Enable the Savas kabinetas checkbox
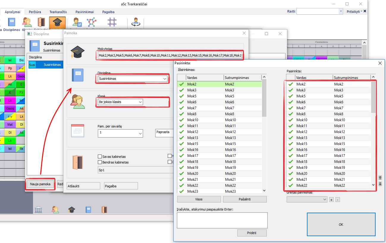 [x=100, y=156]
